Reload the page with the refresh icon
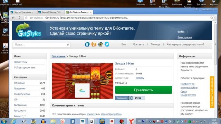This screenshot has width=221, height=124. 26,18
